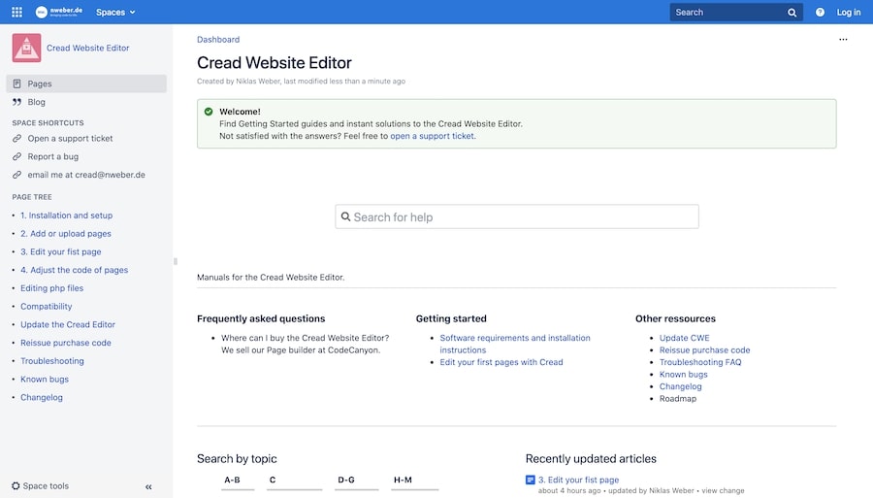Open the page actions ellipsis menu

[x=843, y=40]
